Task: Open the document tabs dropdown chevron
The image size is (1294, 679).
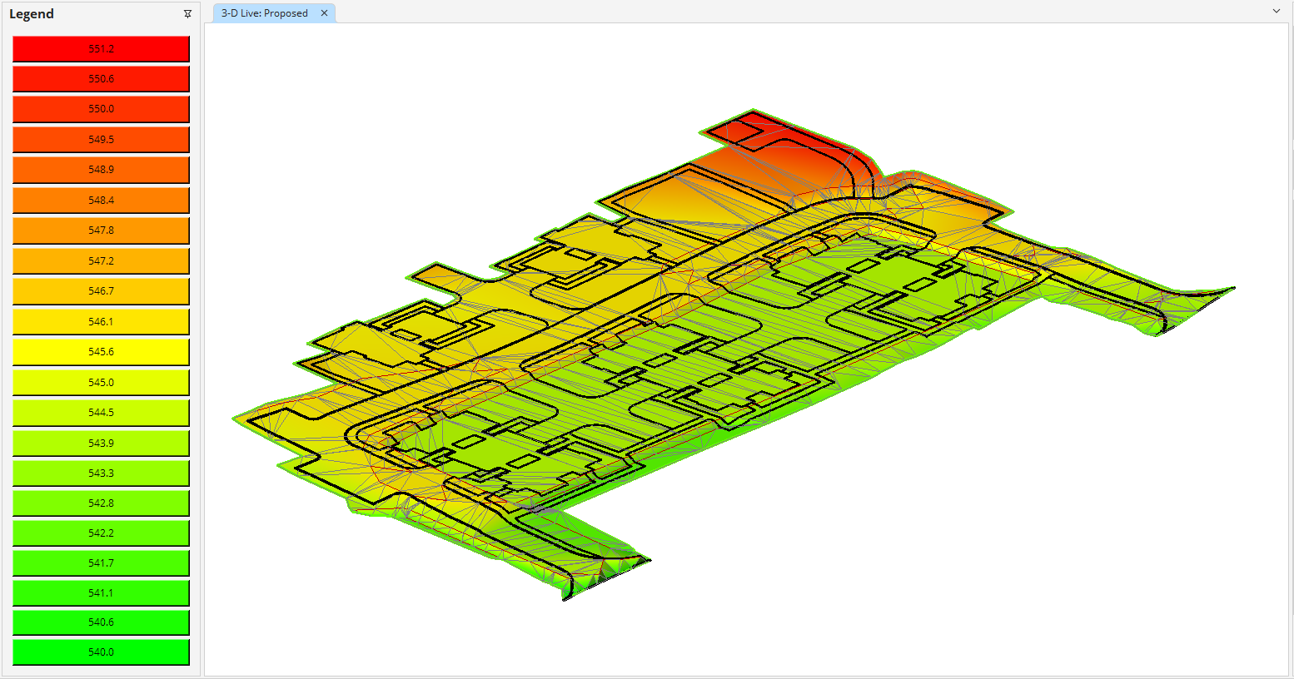Action: 1277,12
